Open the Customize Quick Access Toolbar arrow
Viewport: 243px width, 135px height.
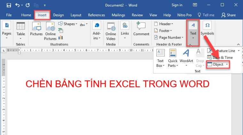point(45,5)
